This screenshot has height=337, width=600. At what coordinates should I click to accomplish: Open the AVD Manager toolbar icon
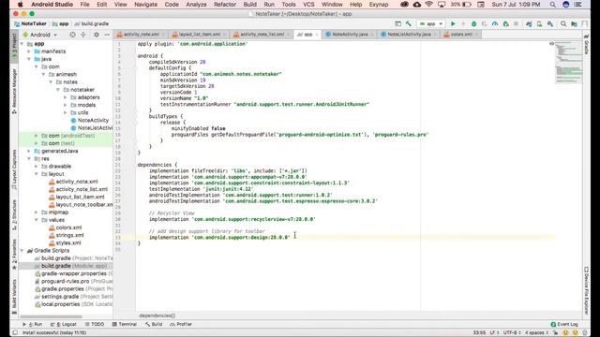(540, 23)
